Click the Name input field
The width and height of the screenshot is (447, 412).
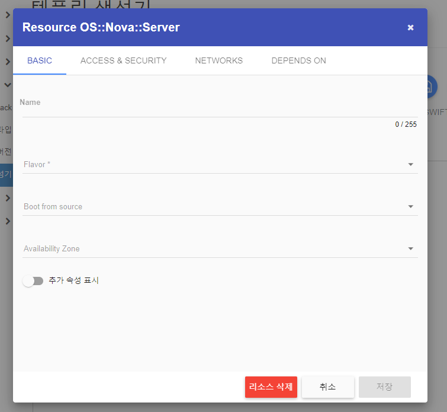pyautogui.click(x=220, y=110)
